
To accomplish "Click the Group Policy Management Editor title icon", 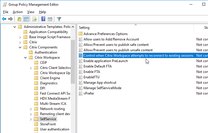I will pyautogui.click(x=5, y=5).
